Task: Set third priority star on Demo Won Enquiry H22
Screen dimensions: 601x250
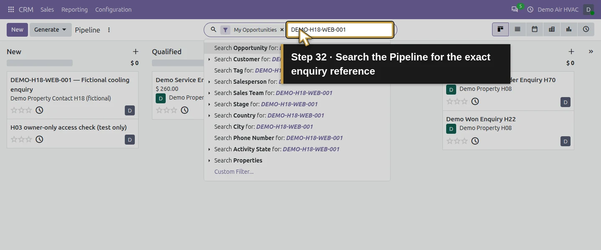Action: coord(464,141)
